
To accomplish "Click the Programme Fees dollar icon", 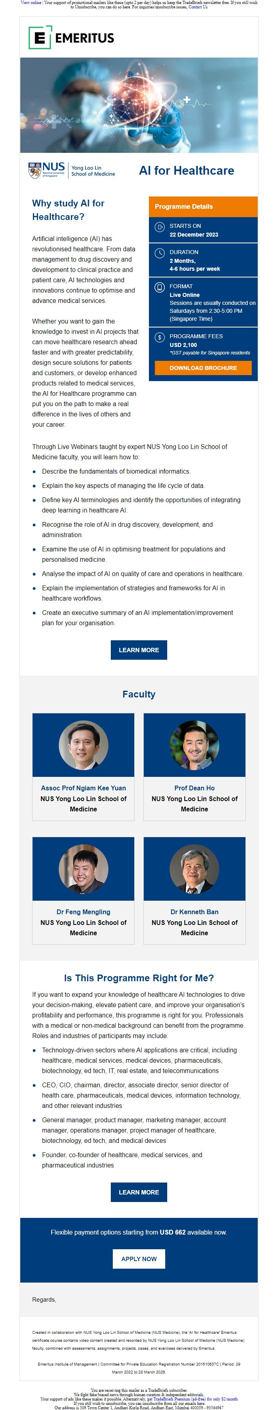I will [159, 337].
